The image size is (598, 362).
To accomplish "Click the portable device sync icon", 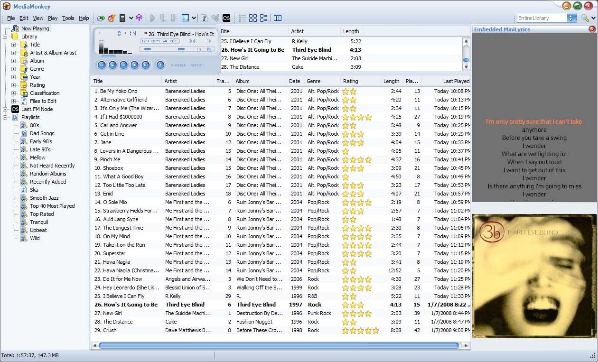I will [122, 18].
